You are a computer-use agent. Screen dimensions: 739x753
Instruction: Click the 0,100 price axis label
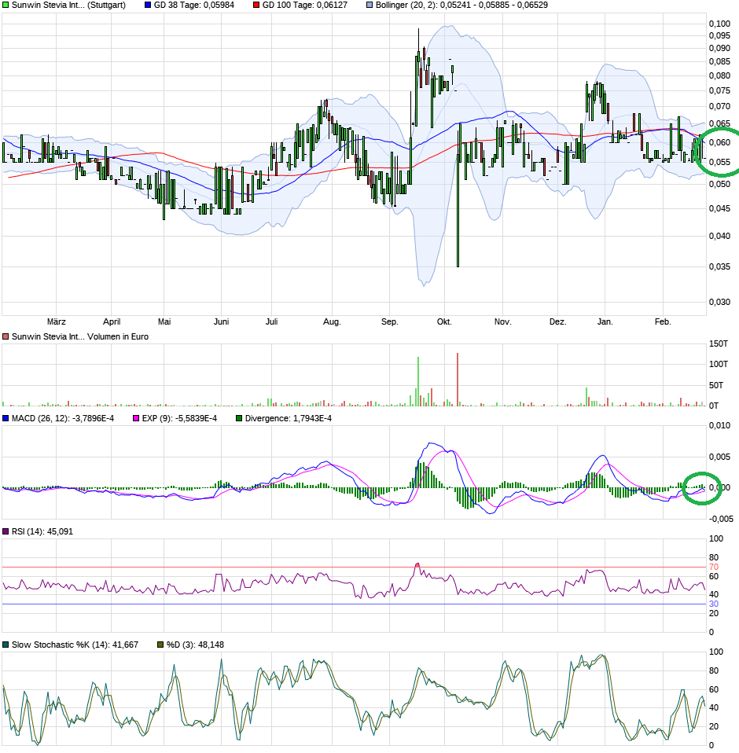tap(719, 24)
